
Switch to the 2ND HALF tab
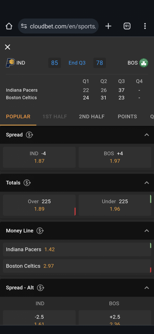(x=92, y=117)
